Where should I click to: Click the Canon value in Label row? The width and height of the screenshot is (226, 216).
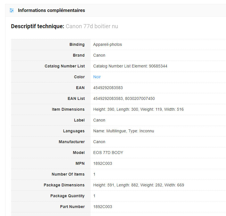click(x=99, y=120)
